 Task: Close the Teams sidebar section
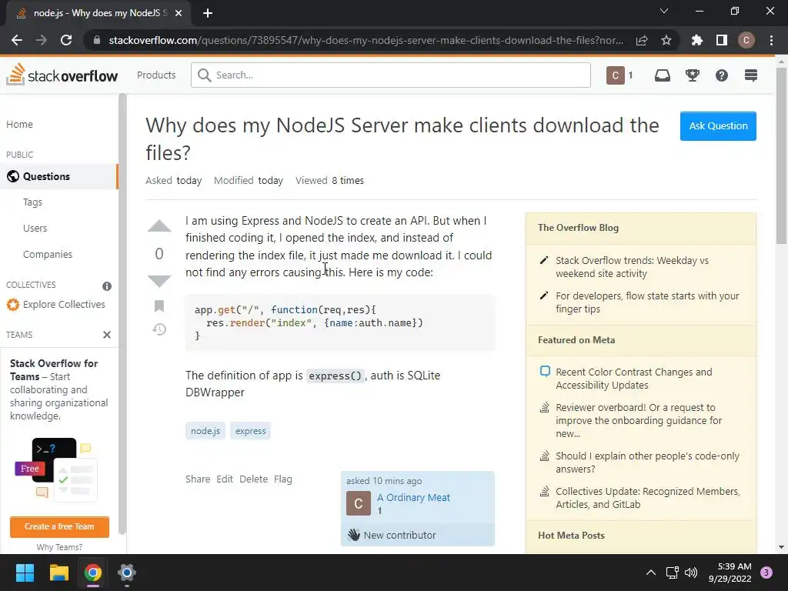[106, 335]
